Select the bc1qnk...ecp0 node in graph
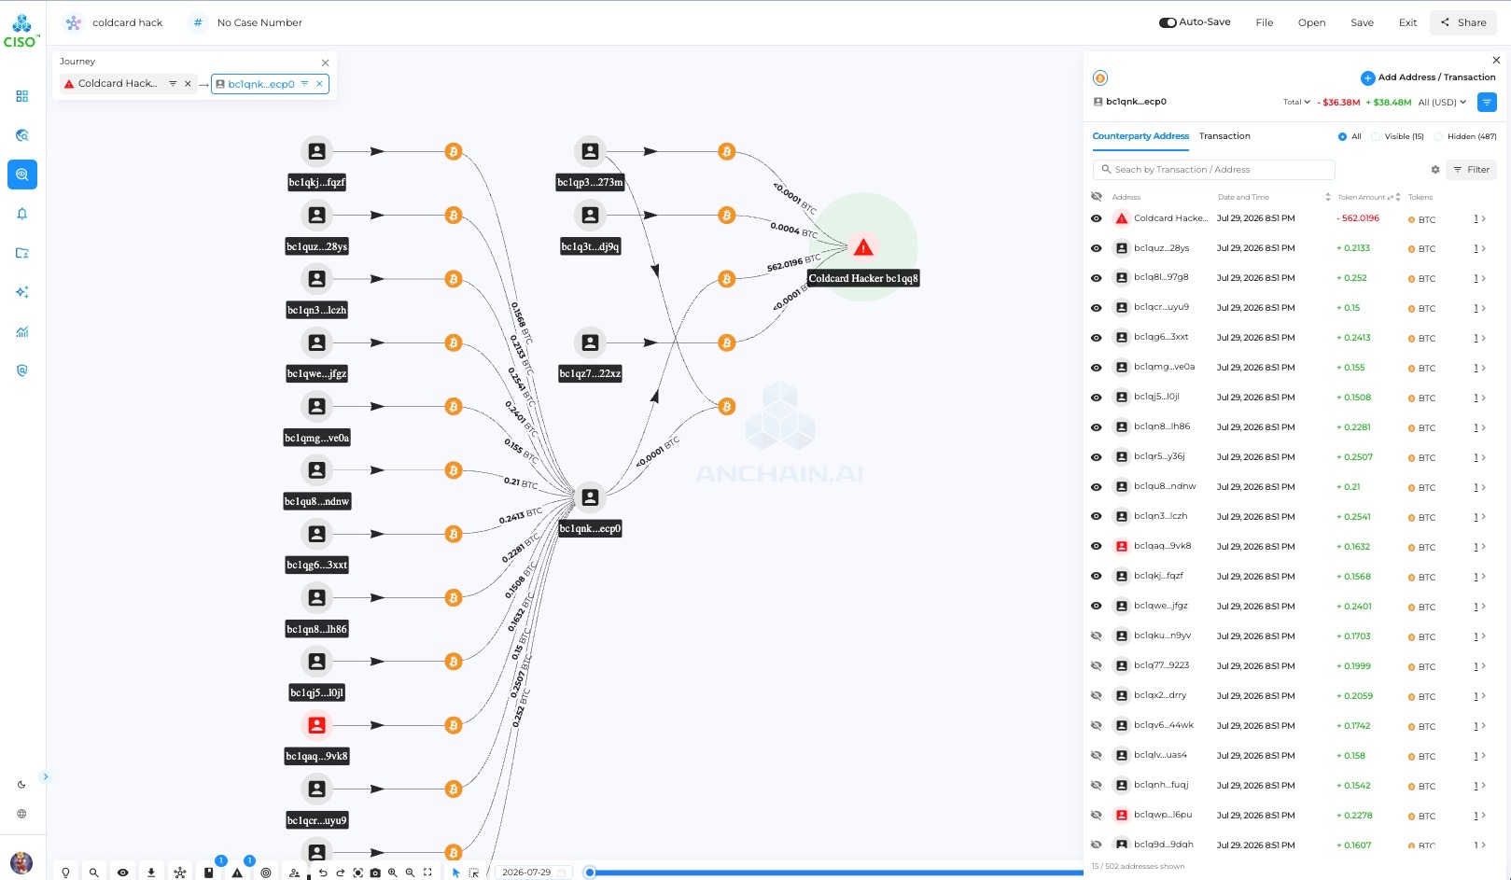 (590, 497)
